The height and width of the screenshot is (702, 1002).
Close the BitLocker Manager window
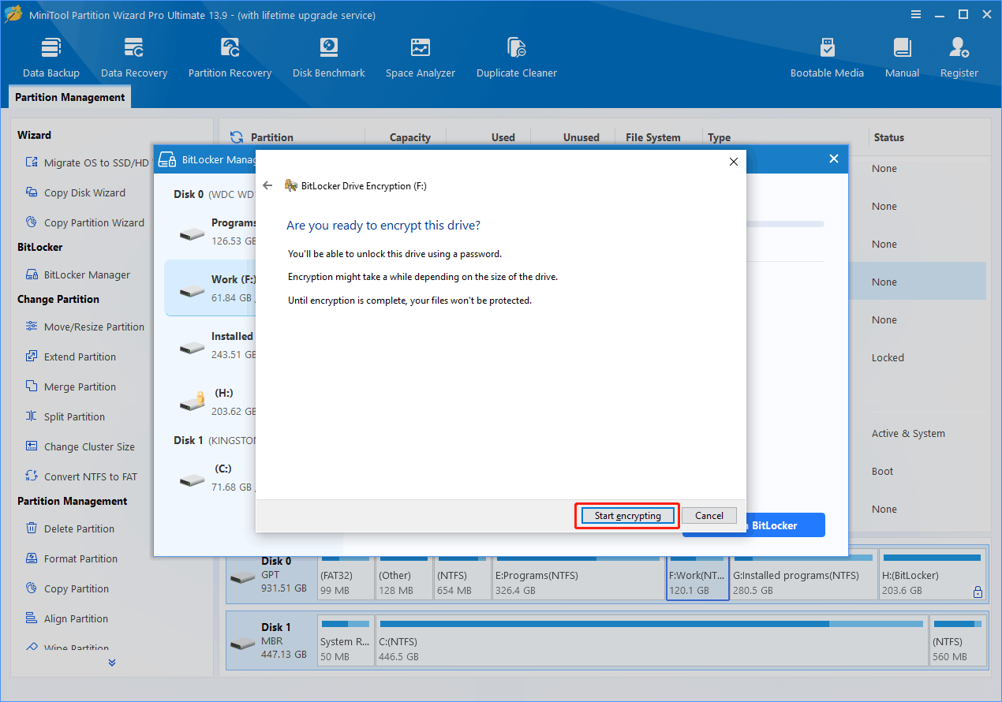click(x=834, y=159)
